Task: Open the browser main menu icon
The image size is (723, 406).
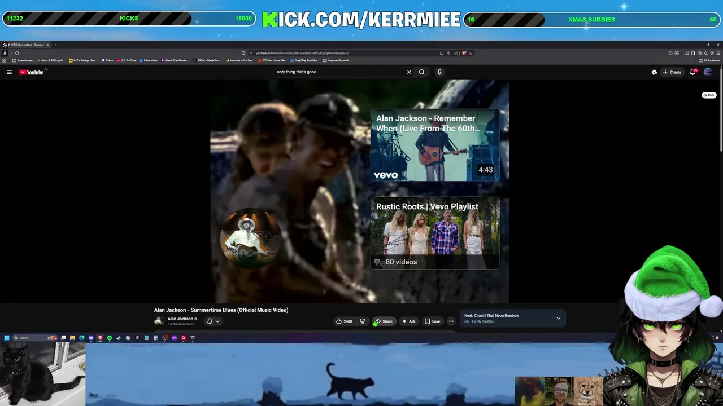Action: coord(718,53)
